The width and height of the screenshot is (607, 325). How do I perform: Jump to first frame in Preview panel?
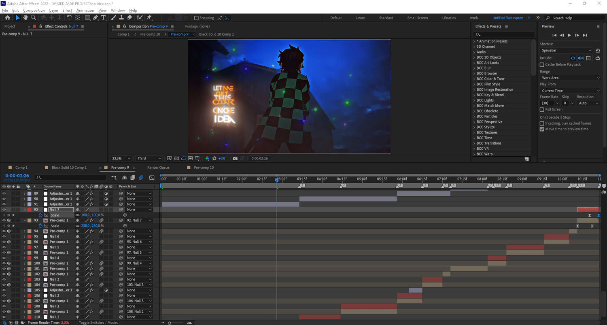[554, 35]
